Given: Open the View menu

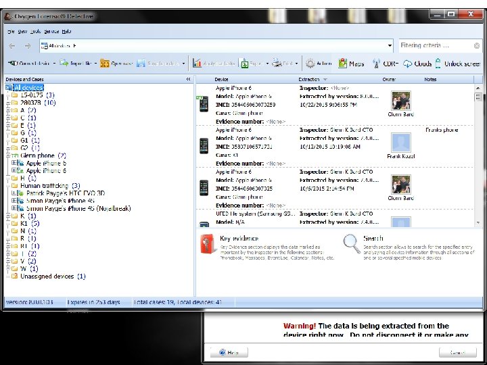Looking at the screenshot, I should (22, 31).
